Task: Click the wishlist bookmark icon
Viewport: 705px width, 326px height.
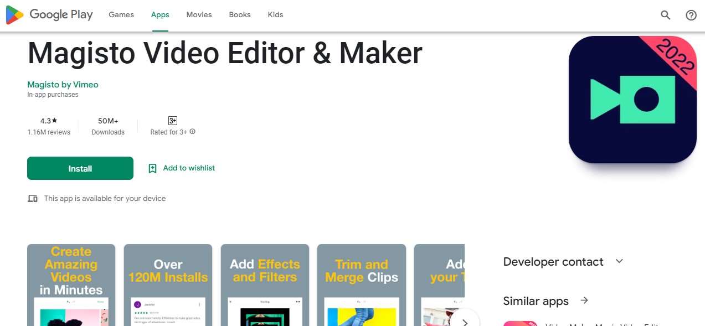Action: coord(152,168)
